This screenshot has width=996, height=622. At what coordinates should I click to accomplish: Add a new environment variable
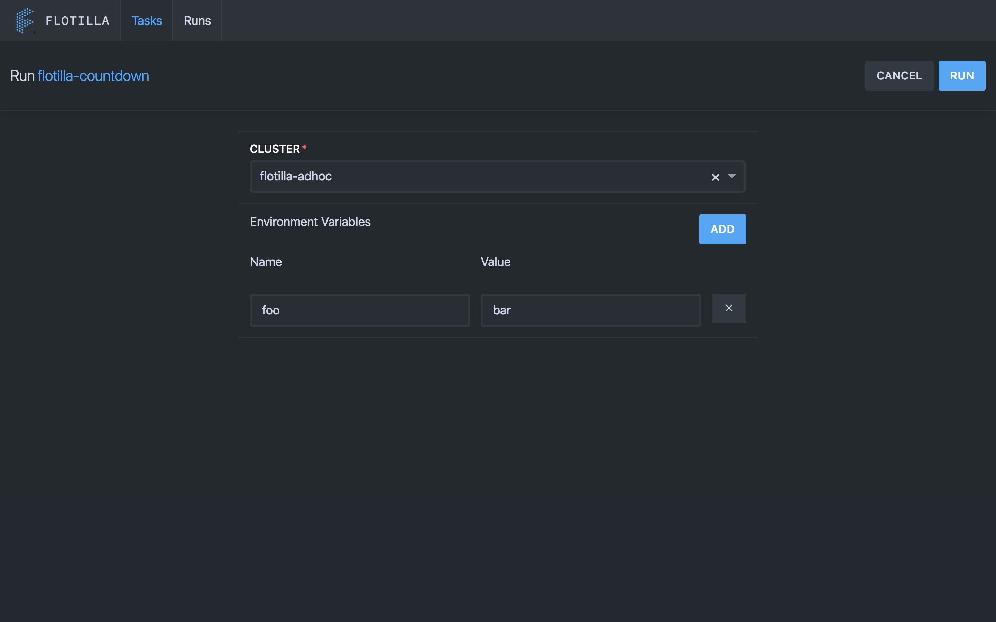point(722,229)
